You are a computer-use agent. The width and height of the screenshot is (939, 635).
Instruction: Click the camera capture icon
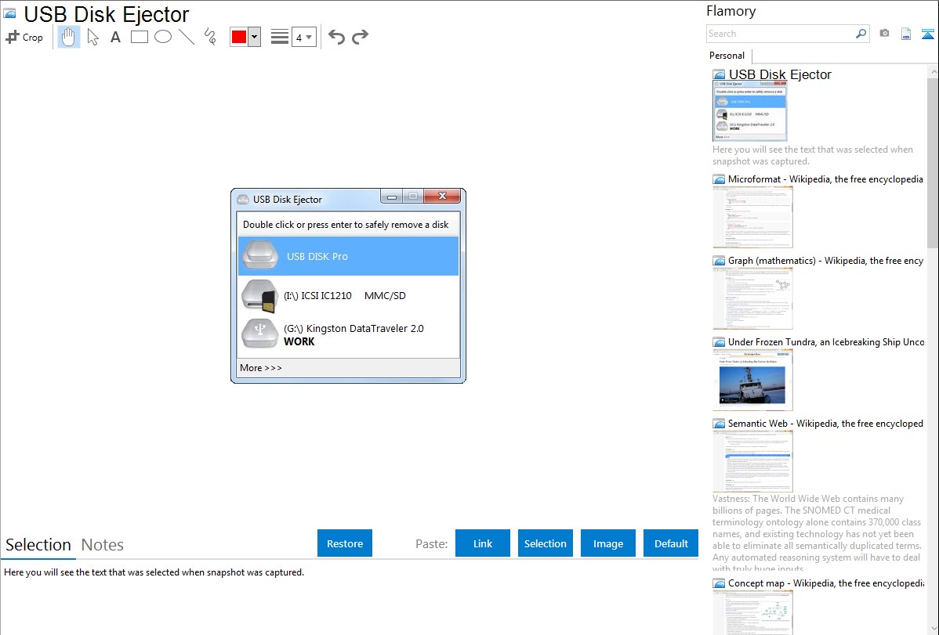coord(884,34)
